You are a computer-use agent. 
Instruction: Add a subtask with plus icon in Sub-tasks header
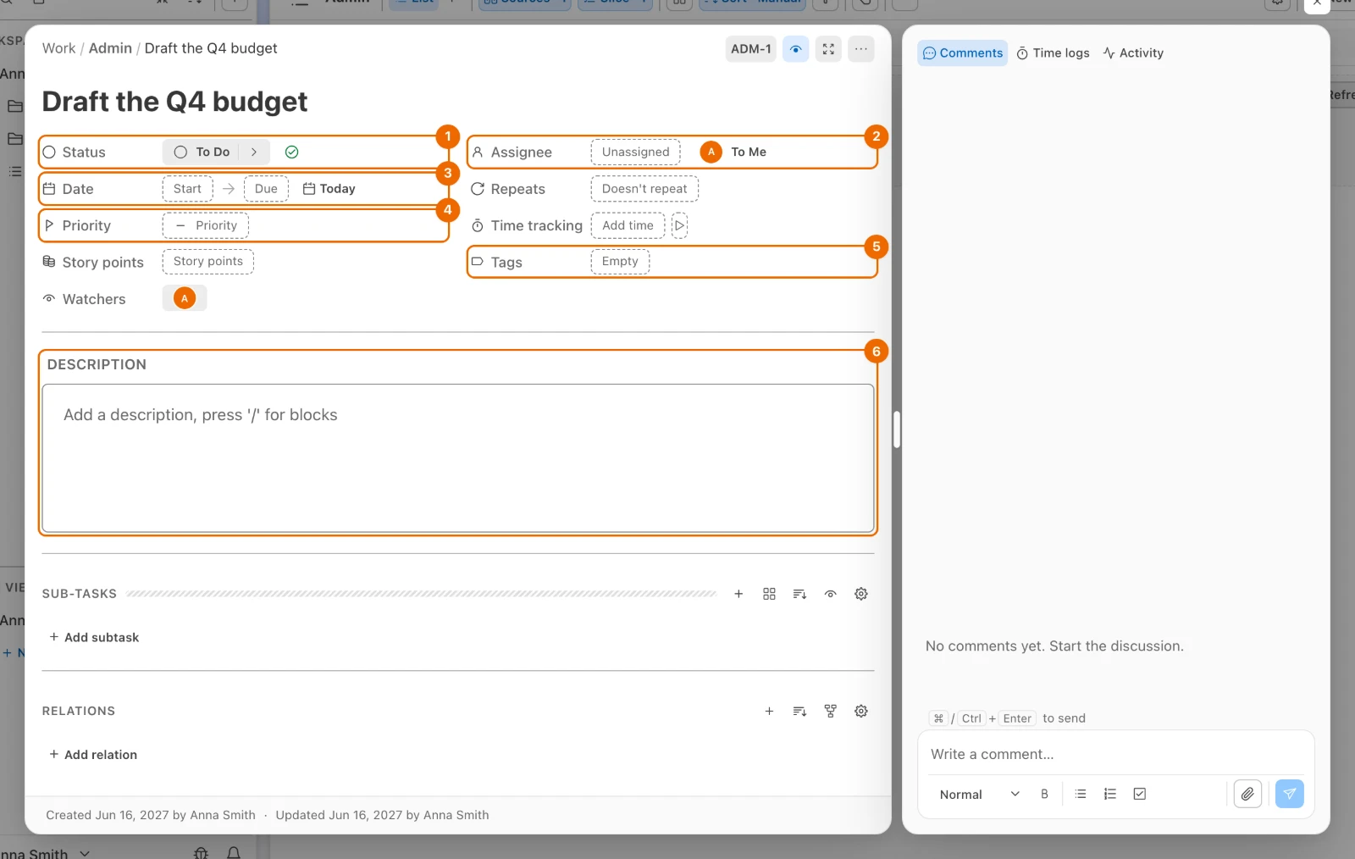(738, 595)
